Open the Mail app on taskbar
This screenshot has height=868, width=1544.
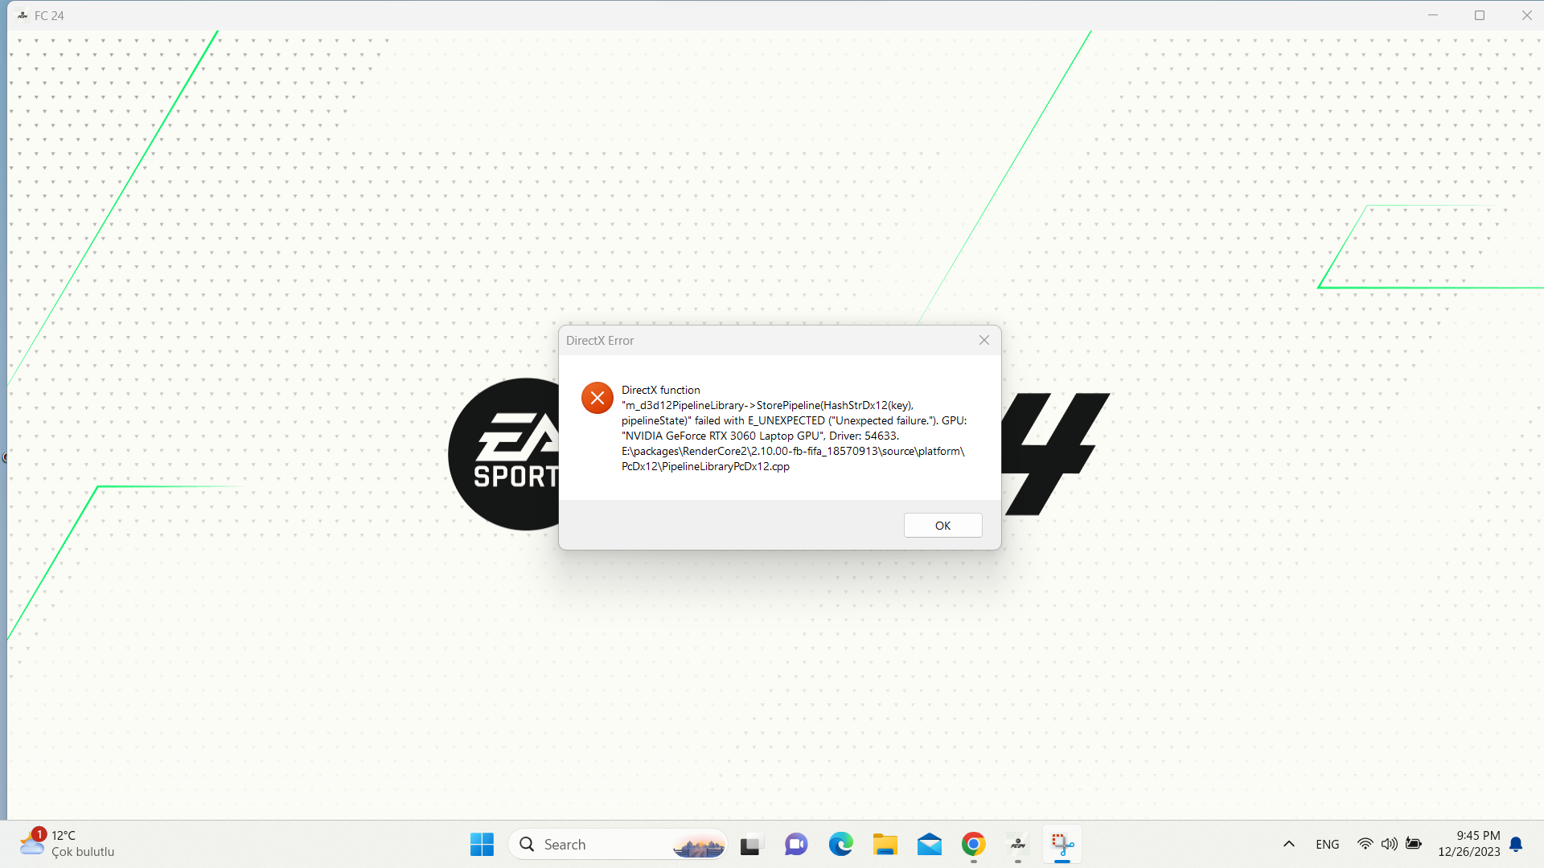click(929, 845)
